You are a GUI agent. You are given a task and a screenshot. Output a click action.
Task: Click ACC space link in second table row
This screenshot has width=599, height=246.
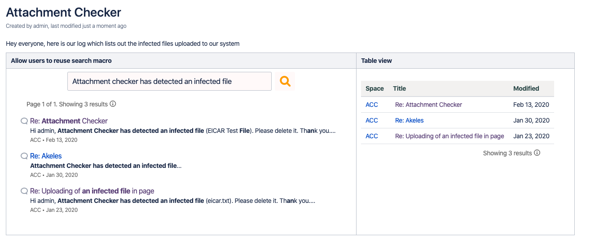372,120
